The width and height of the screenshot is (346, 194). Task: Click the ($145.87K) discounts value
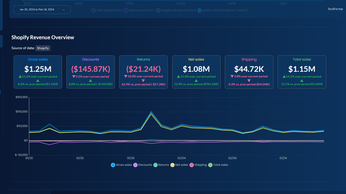coord(91,69)
